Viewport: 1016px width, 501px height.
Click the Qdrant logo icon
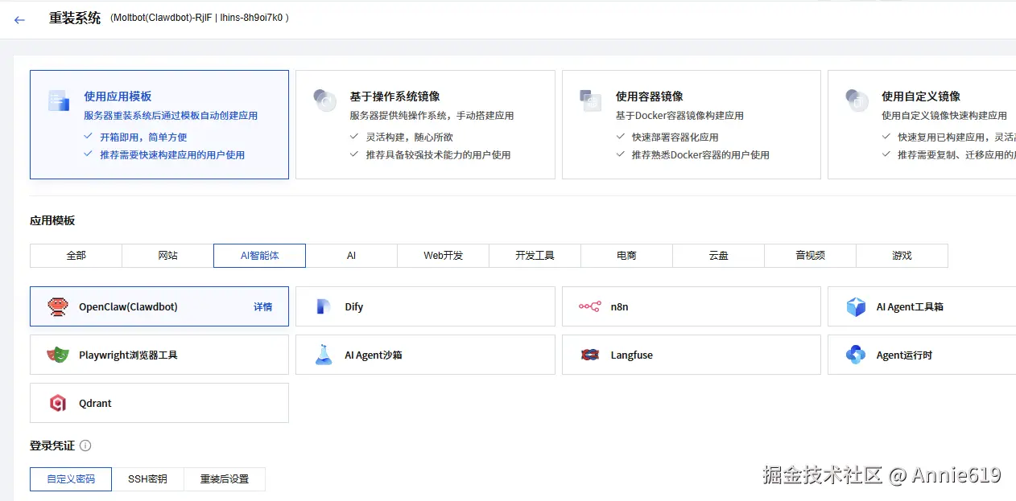58,403
